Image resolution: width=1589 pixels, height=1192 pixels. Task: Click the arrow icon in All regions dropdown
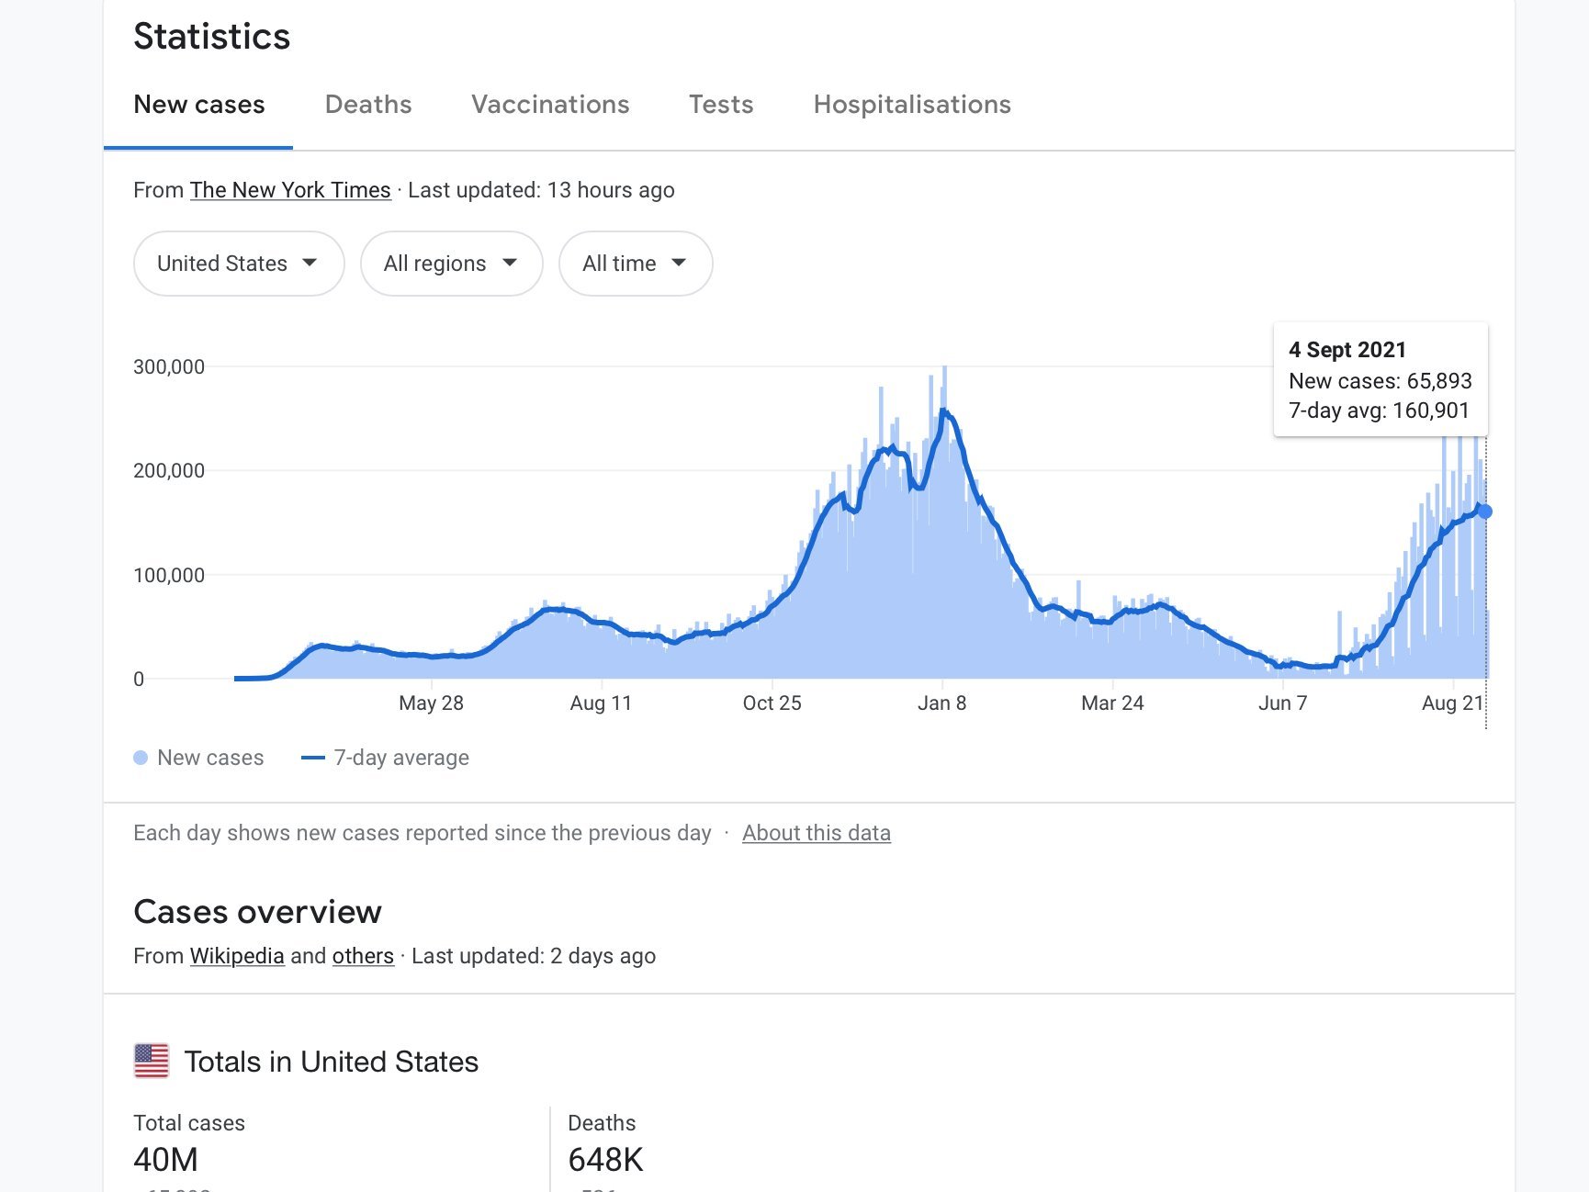tap(510, 264)
